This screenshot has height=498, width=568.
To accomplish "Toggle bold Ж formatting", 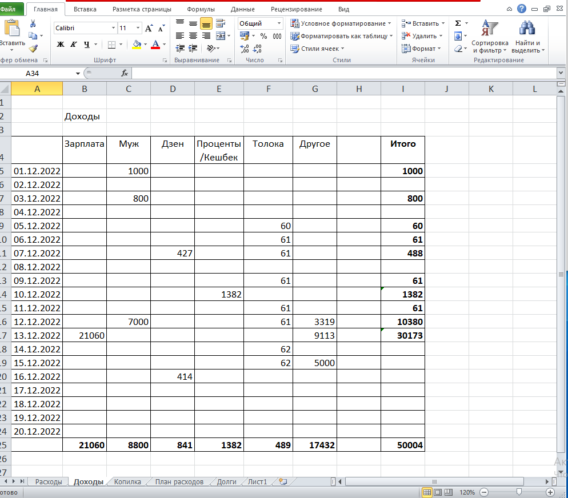I will (x=61, y=45).
